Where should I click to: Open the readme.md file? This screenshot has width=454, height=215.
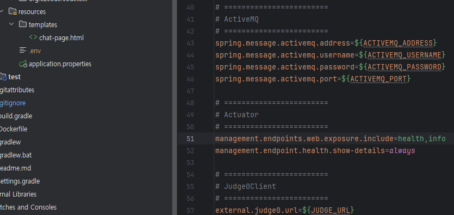coord(15,168)
